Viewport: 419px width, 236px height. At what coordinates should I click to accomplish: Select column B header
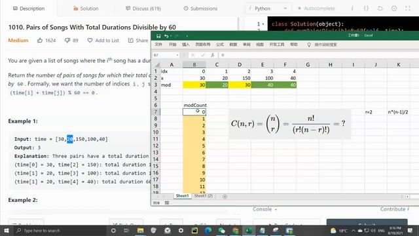194,64
